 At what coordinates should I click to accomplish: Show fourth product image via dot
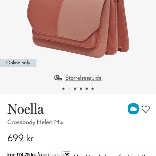click(81, 89)
